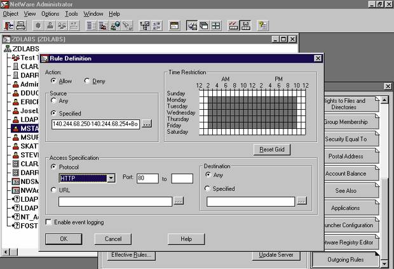The image size is (394, 269).
Task: Open the Tools menu
Action: coord(71,13)
